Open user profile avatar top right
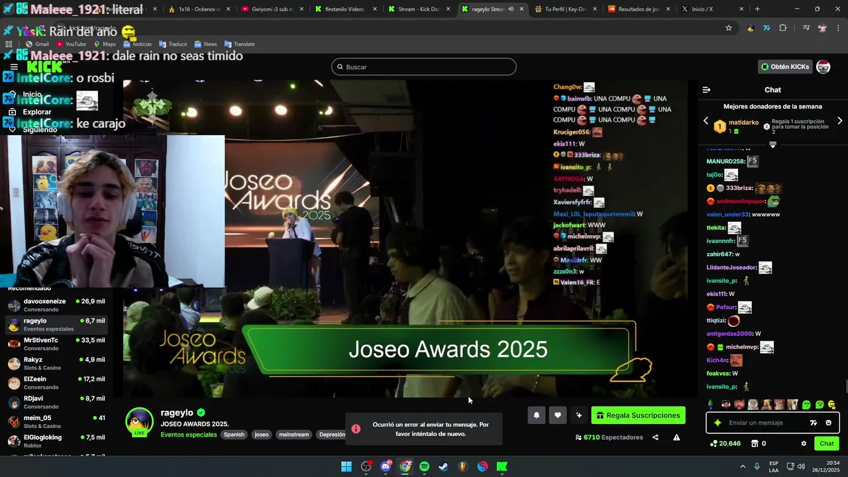This screenshot has width=848, height=477. 823,67
